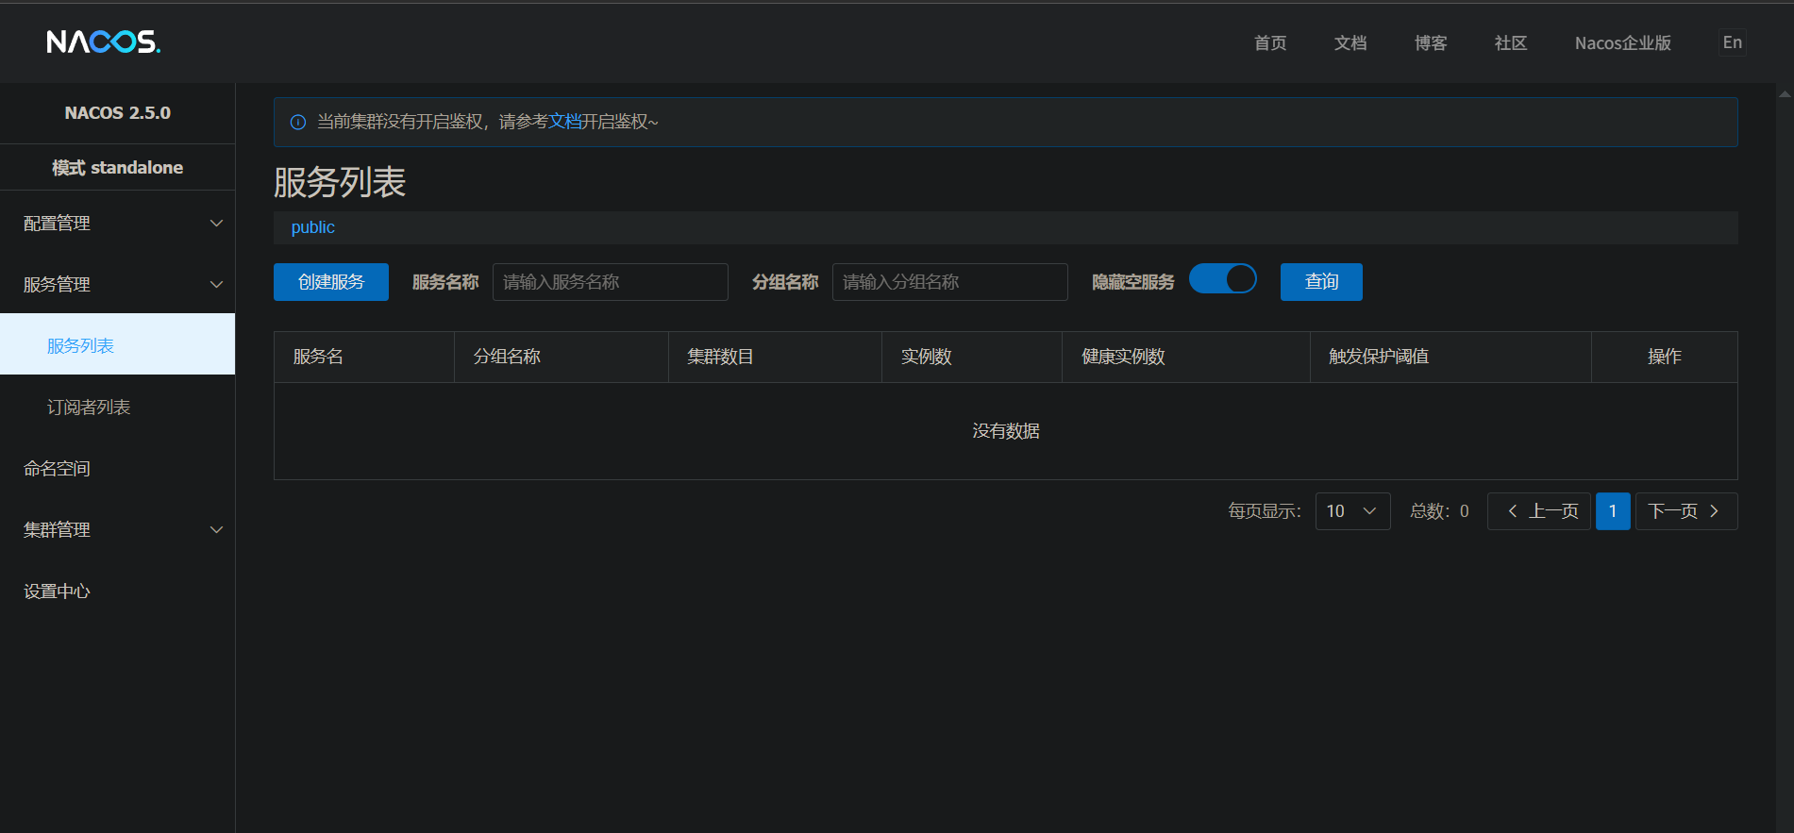Click the NACOS logo
1794x833 pixels.
pos(103,42)
